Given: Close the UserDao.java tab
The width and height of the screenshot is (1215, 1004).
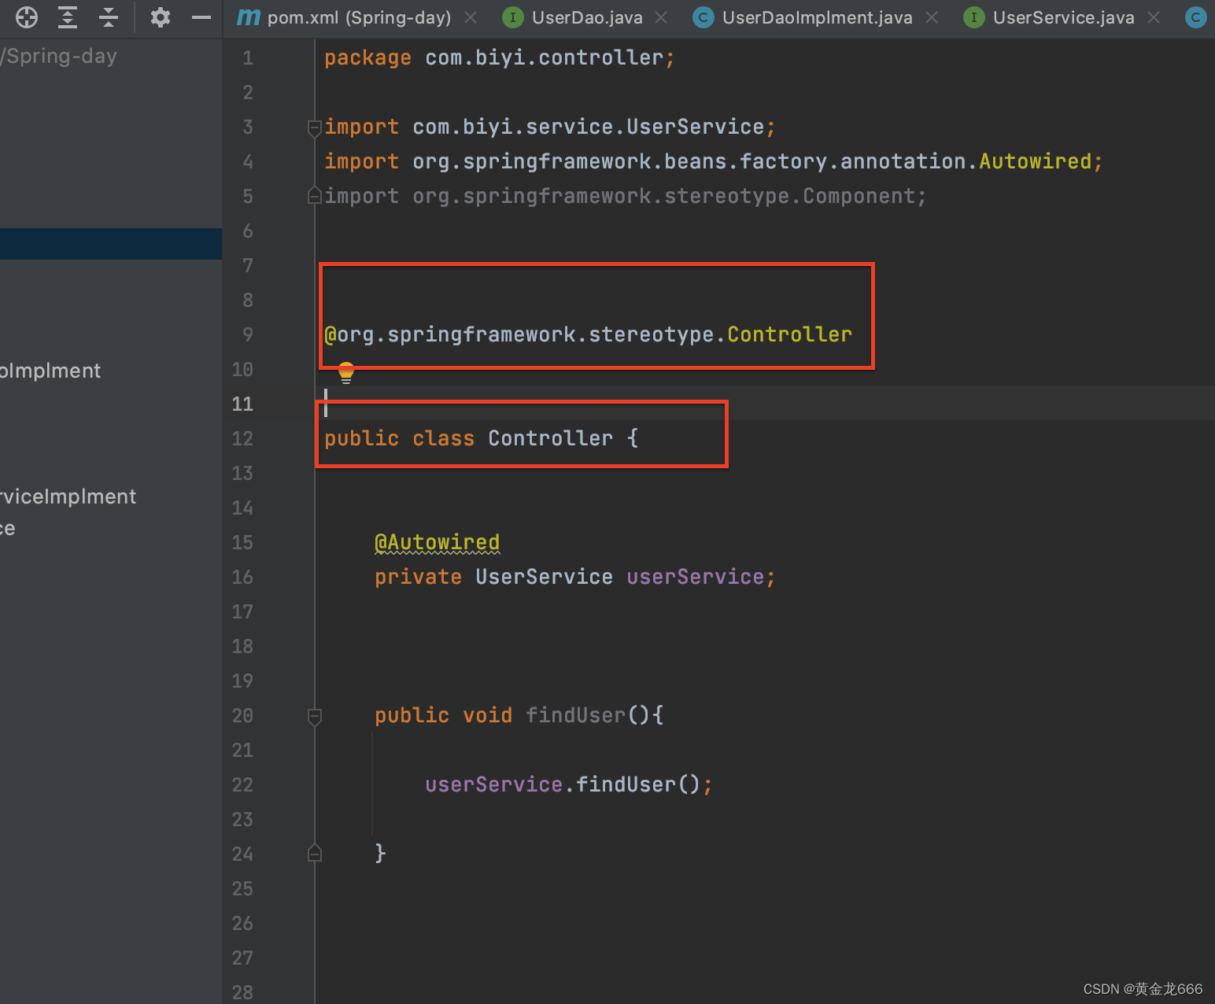Looking at the screenshot, I should (661, 17).
